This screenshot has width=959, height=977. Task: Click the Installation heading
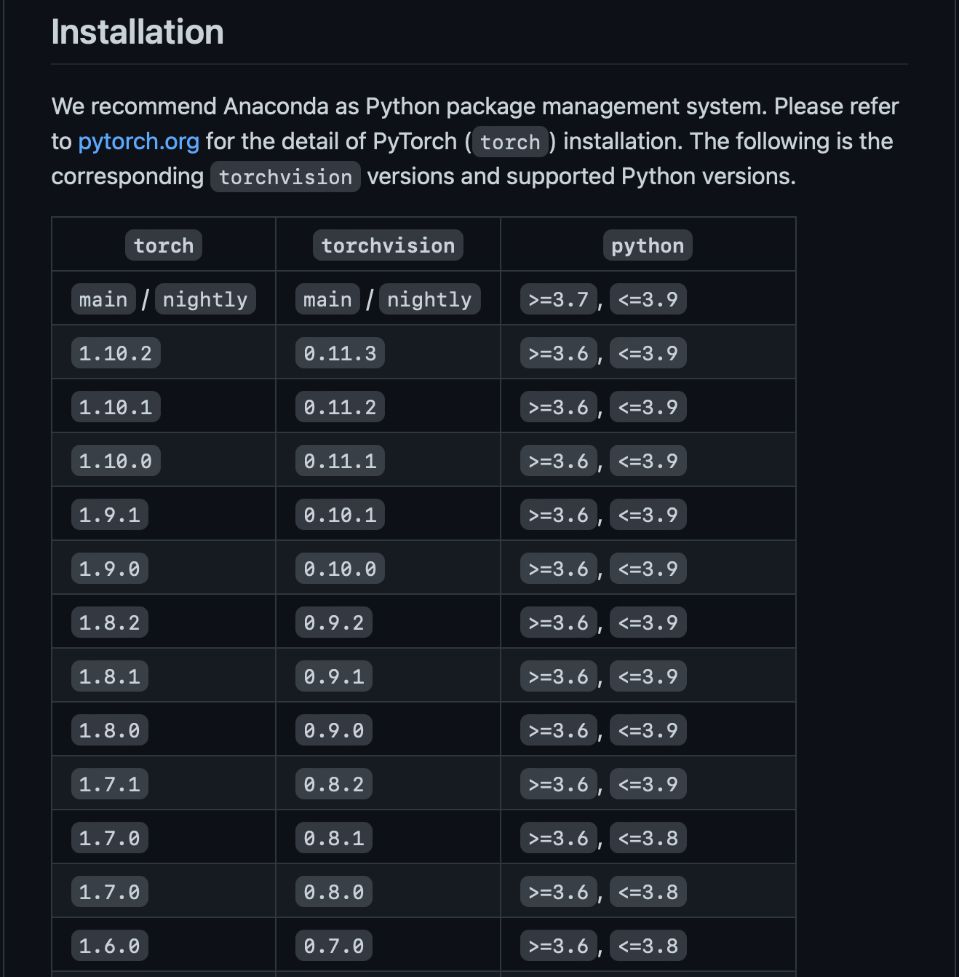click(138, 32)
